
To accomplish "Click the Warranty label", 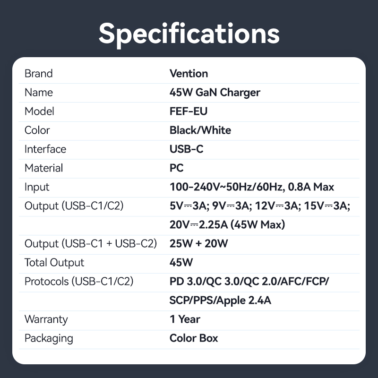I will (x=46, y=319).
